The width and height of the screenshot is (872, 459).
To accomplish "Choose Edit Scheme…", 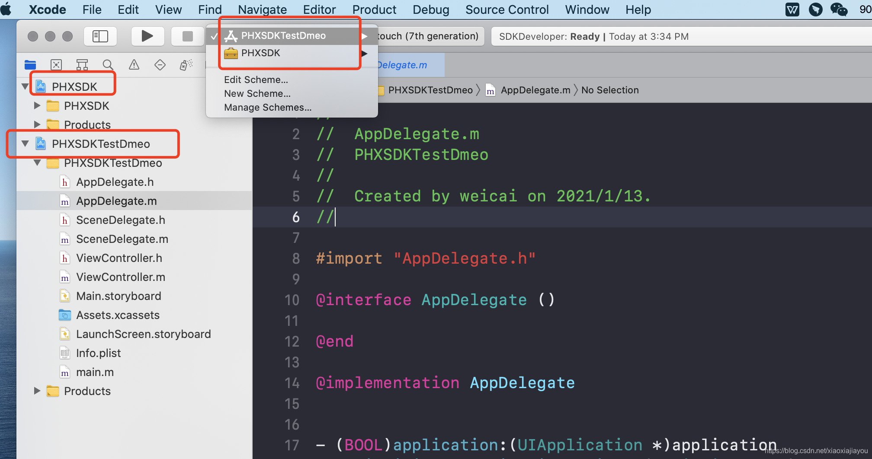I will (256, 80).
